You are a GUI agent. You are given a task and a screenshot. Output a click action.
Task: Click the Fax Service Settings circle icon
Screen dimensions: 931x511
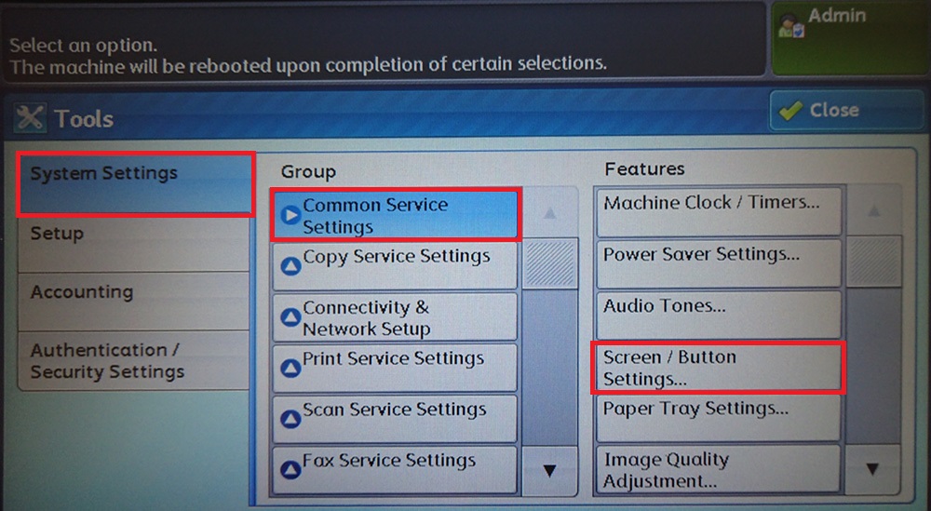[x=290, y=470]
